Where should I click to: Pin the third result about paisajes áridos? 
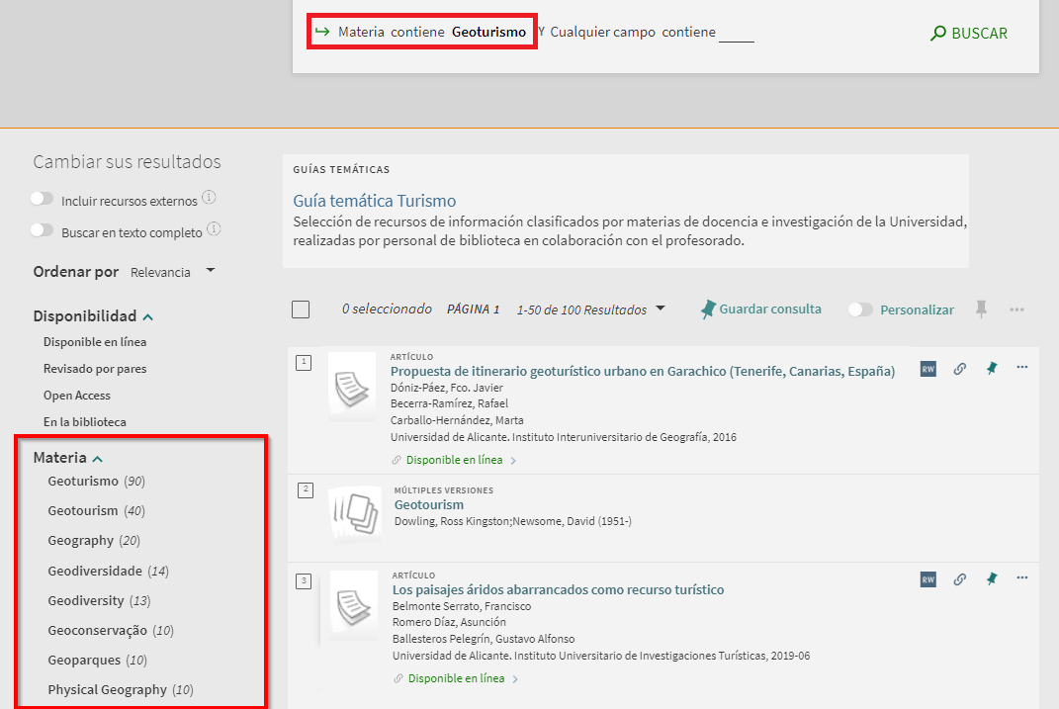[x=991, y=579]
